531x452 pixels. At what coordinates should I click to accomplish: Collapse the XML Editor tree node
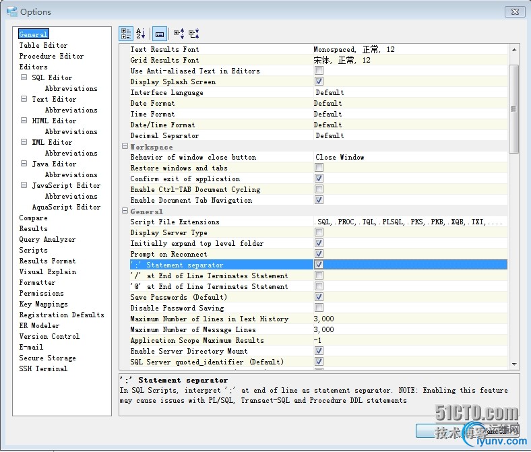click(x=24, y=142)
